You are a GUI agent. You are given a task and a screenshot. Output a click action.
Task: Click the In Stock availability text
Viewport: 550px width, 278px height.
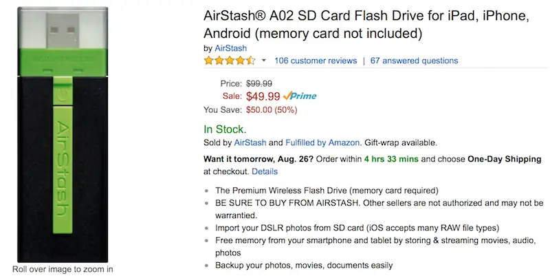225,129
